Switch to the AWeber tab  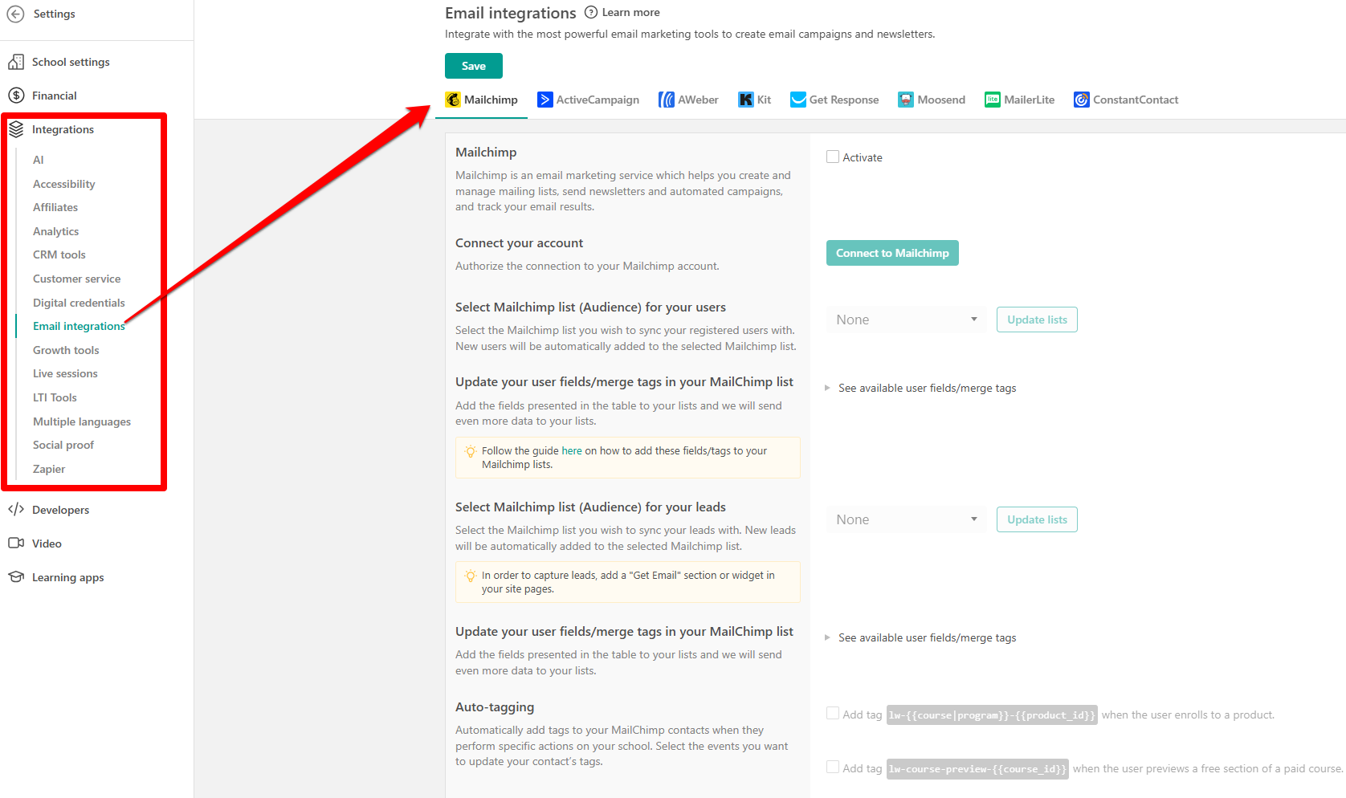point(688,100)
